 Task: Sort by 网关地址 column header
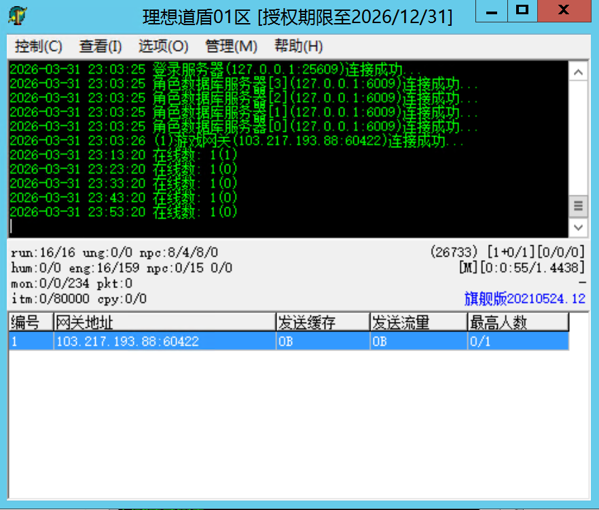pyautogui.click(x=164, y=322)
